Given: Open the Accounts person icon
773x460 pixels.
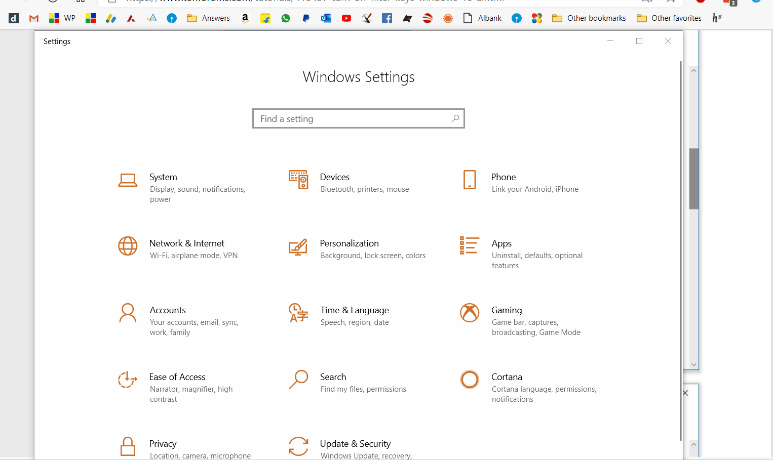Looking at the screenshot, I should [128, 313].
